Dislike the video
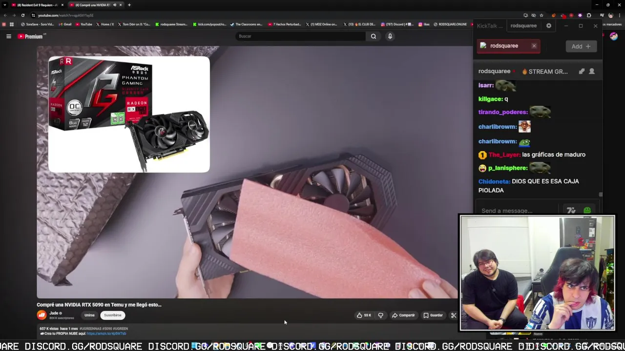Screen dimensions: 625x351 click(x=381, y=315)
